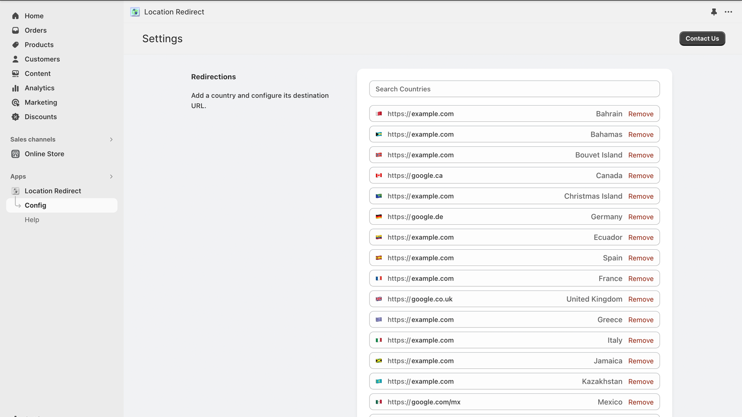Expand the Sales channels chevron

111,139
